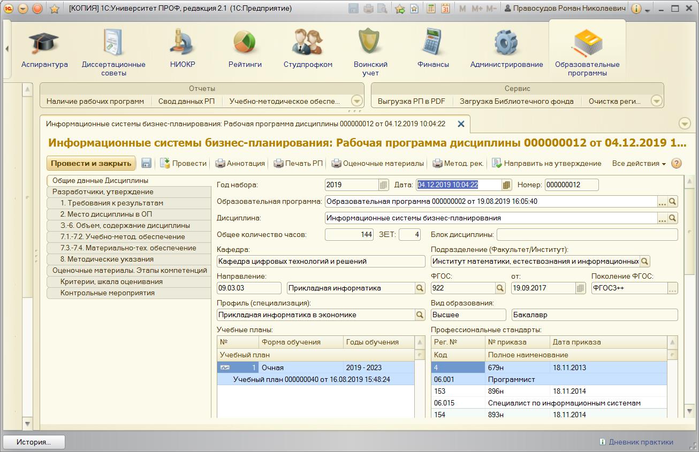Open year selector of Год набора field
This screenshot has height=452, width=699.
[383, 185]
